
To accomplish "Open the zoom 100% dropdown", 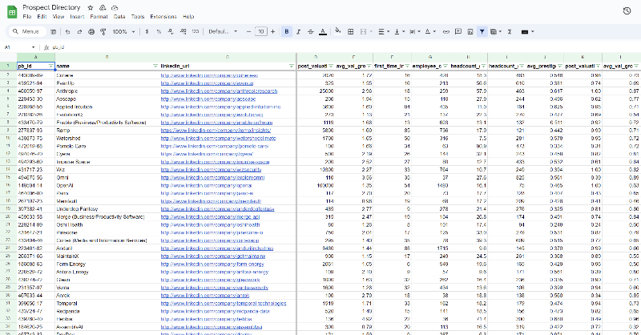I will [x=123, y=31].
